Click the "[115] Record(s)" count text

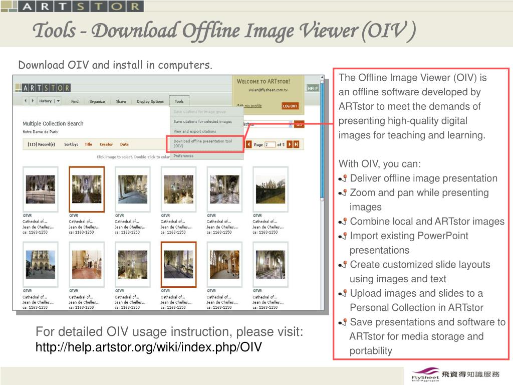41,144
